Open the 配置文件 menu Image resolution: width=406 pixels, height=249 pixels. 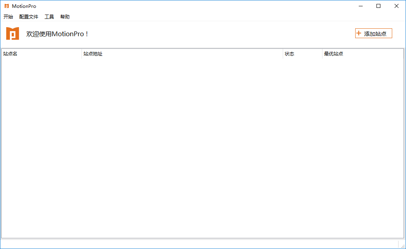29,17
